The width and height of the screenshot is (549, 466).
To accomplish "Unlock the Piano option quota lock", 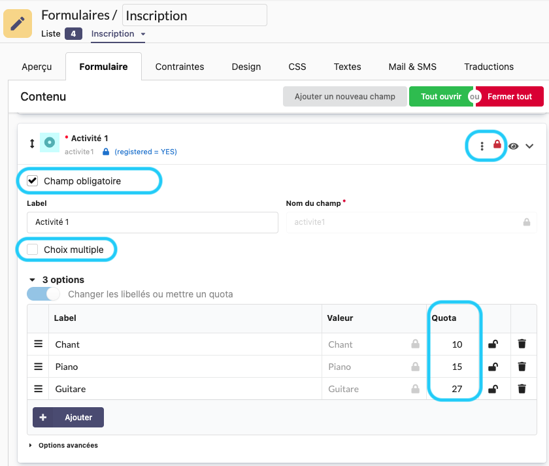I will [x=493, y=367].
